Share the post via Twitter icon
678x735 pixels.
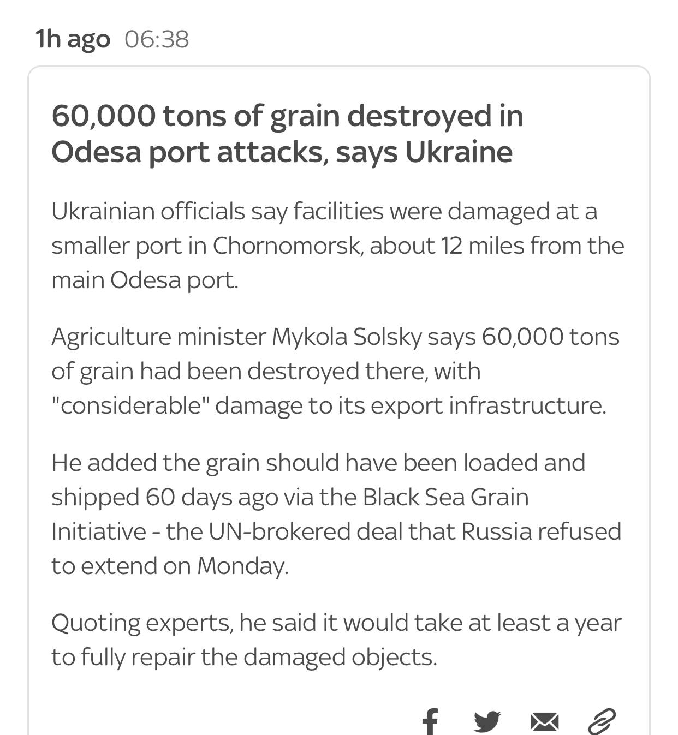(487, 721)
